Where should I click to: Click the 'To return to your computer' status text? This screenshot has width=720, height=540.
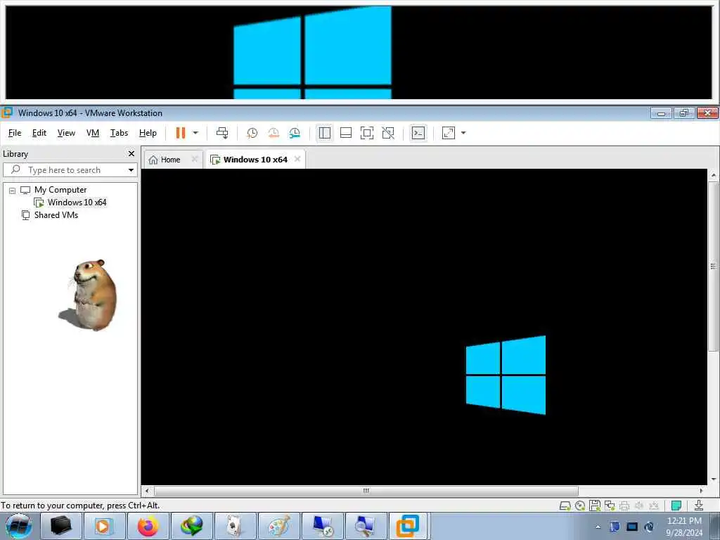80,506
